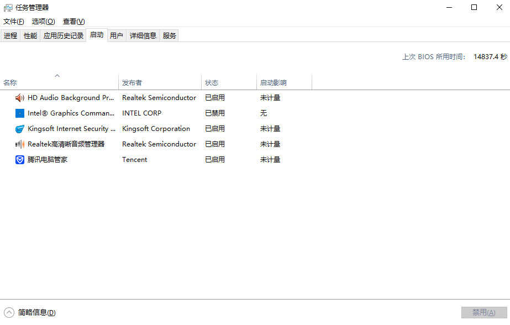Click the Task Manager title bar icon
This screenshot has height=325, width=510.
(8, 8)
